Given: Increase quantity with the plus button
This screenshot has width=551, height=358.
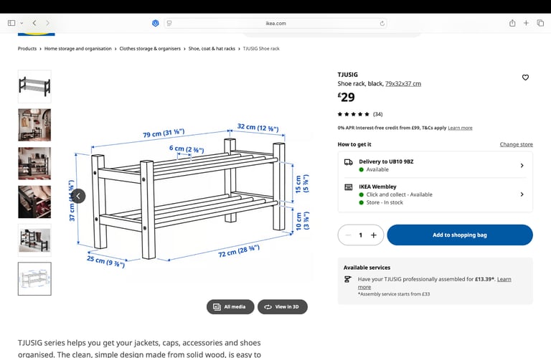Looking at the screenshot, I should 374,235.
